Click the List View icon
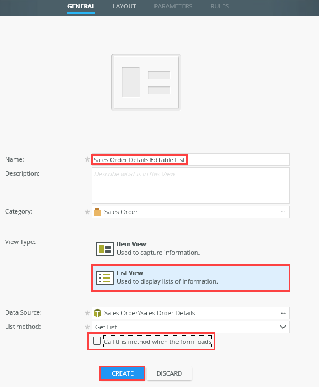 tap(105, 278)
